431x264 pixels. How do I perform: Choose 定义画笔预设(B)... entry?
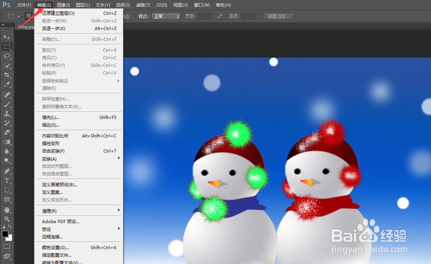click(78, 185)
